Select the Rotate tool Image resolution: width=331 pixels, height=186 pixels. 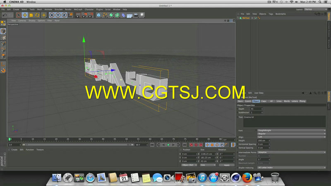(37, 15)
